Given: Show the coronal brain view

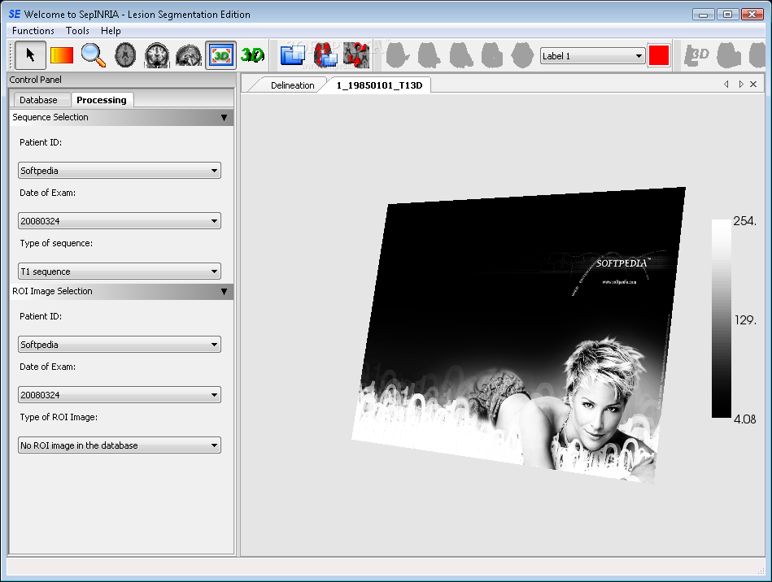Looking at the screenshot, I should 156,55.
